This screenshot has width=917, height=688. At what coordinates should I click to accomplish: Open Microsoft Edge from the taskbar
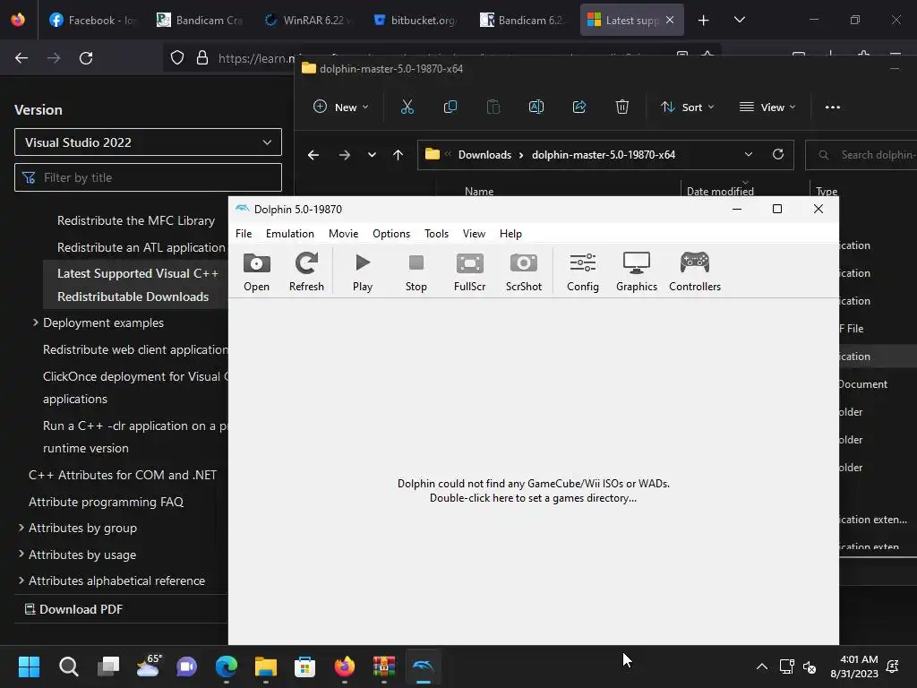(x=227, y=666)
